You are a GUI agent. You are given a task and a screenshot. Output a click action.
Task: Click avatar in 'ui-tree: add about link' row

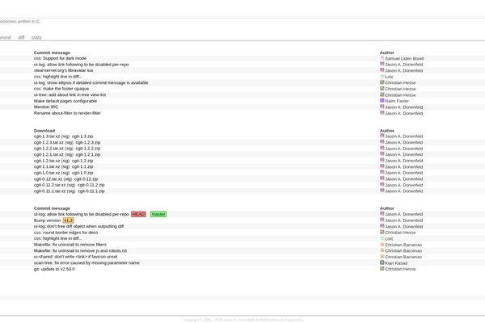click(x=382, y=94)
